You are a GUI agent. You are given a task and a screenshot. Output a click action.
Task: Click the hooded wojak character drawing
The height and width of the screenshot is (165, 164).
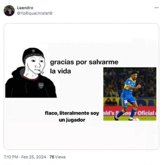31,72
